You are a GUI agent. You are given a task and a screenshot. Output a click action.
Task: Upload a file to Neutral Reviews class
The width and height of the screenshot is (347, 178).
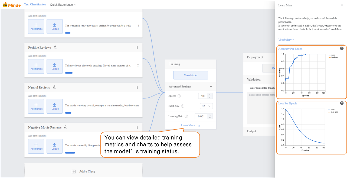coord(55,106)
